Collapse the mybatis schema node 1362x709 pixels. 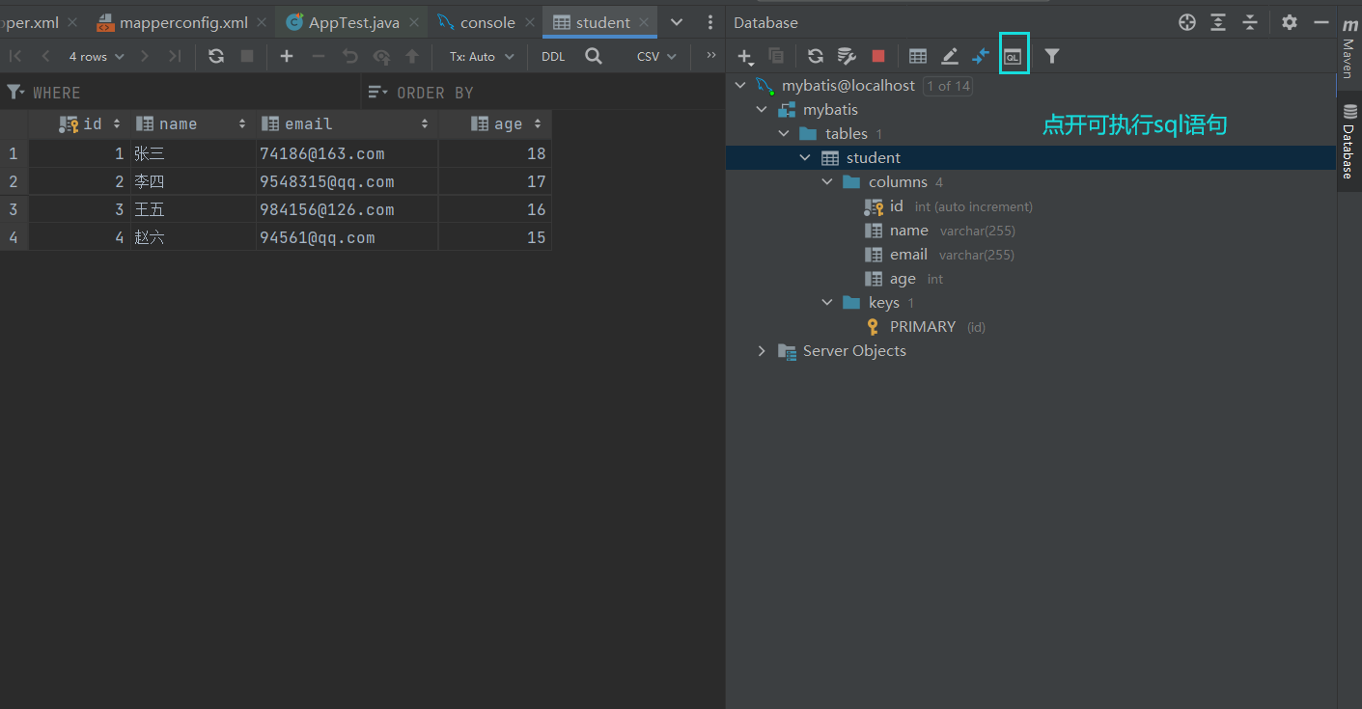coord(763,110)
